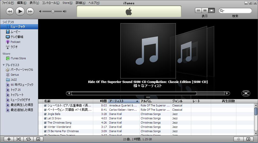Viewport: 258px width, 143px height.
Task: Uncheck I'll Be Home For Christmas checkbox
Action: pos(45,131)
